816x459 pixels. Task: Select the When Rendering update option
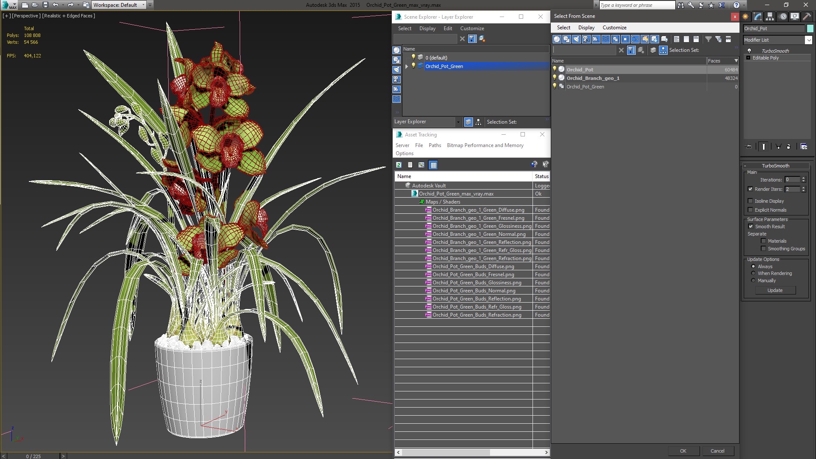pyautogui.click(x=753, y=273)
